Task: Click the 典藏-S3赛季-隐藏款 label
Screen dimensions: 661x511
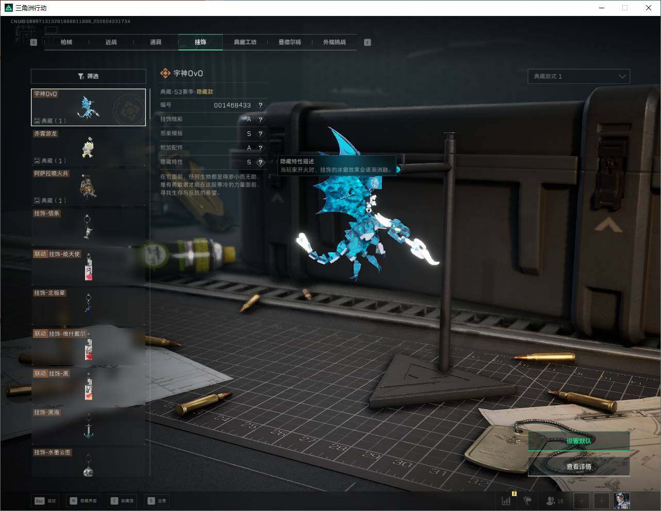Action: [187, 92]
